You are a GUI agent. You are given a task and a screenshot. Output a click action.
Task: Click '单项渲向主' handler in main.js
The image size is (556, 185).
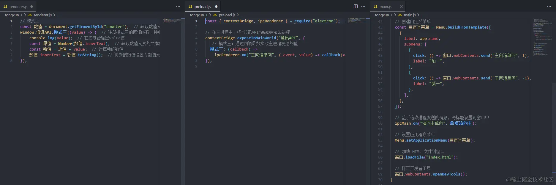[x=461, y=123]
